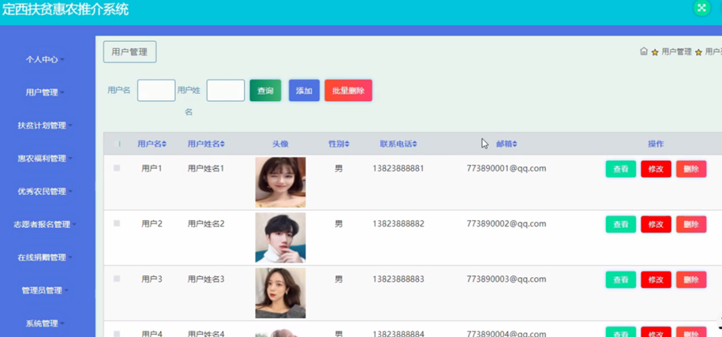Sort table by 用户姓名 column arrows
The image size is (722, 337).
pos(223,144)
